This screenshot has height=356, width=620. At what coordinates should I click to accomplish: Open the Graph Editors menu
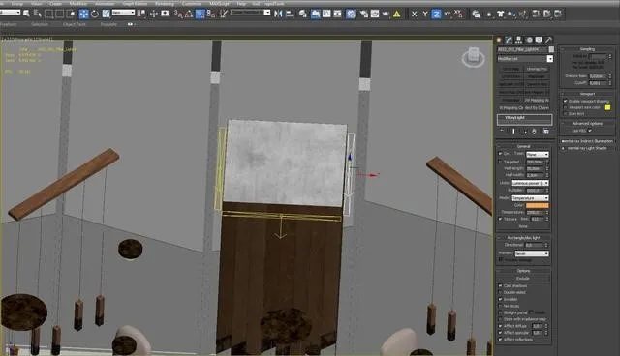click(135, 4)
